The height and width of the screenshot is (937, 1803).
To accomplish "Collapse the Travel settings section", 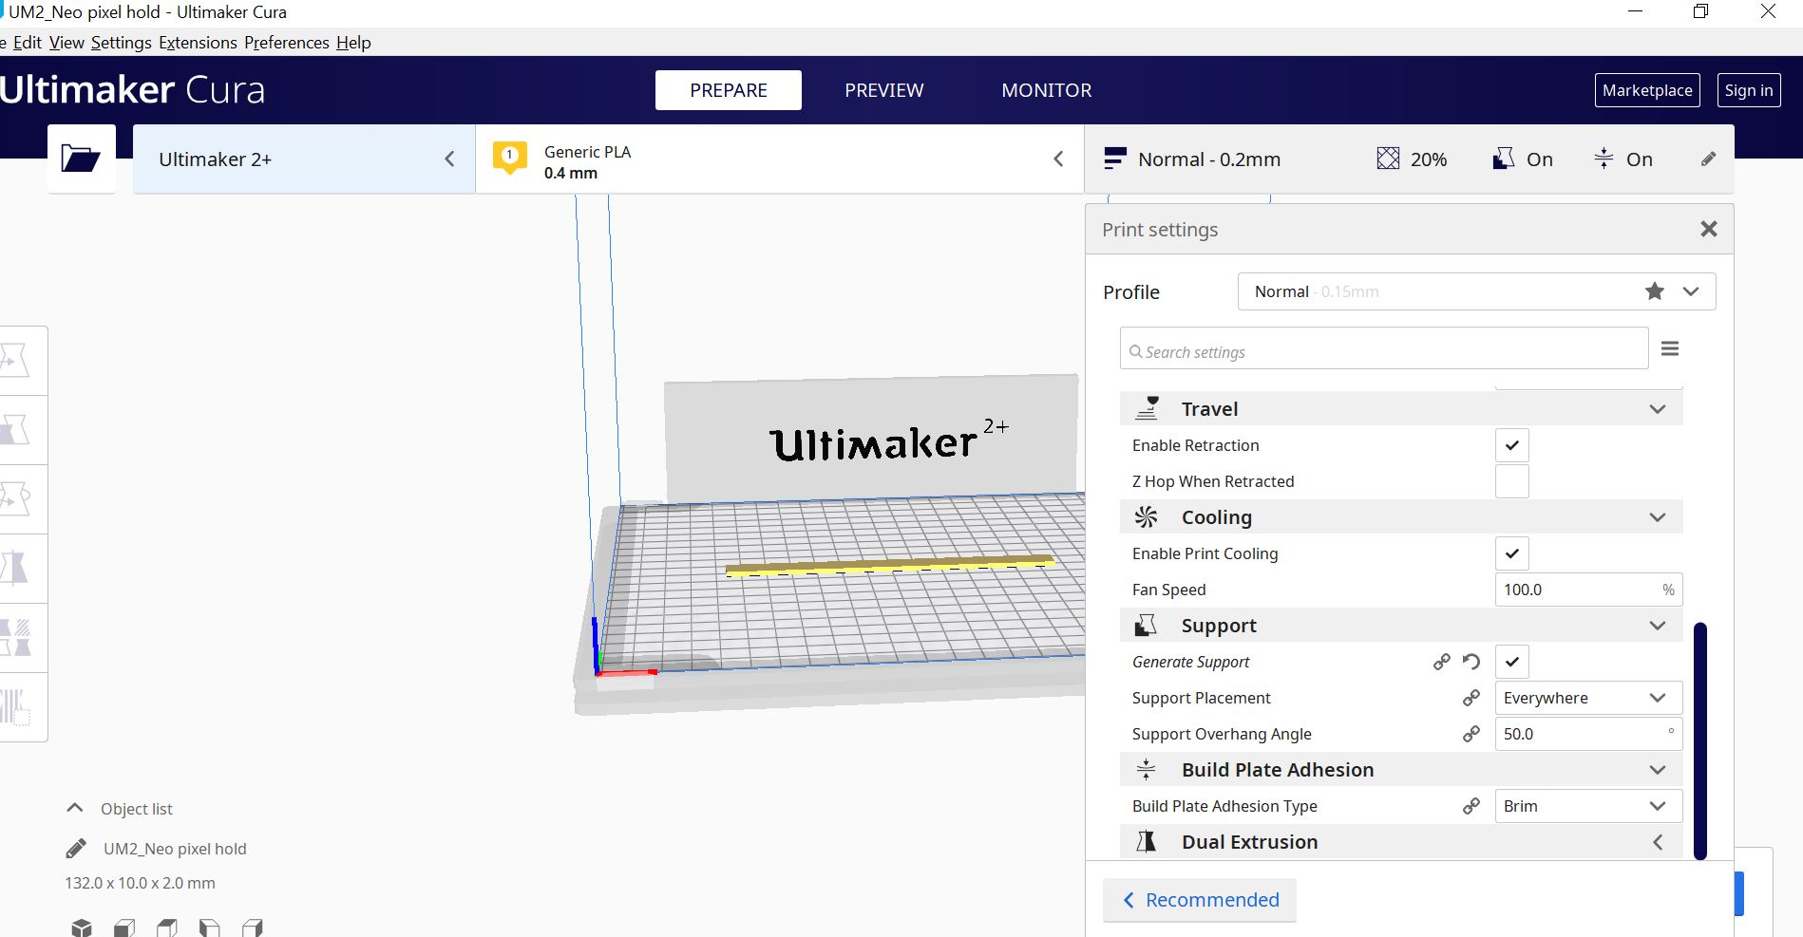I will (x=1401, y=409).
